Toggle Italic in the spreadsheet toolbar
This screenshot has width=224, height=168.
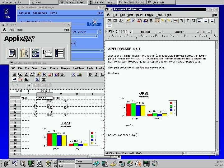pos(96,74)
